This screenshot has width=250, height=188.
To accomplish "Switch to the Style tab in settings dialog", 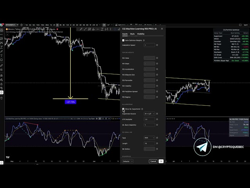I will pyautogui.click(x=132, y=34).
